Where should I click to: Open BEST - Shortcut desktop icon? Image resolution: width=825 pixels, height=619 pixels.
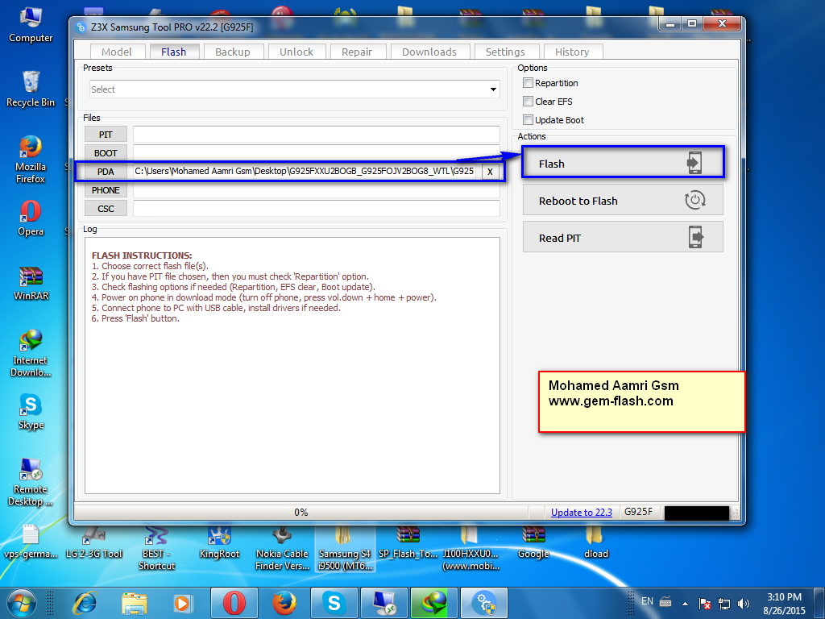[156, 548]
